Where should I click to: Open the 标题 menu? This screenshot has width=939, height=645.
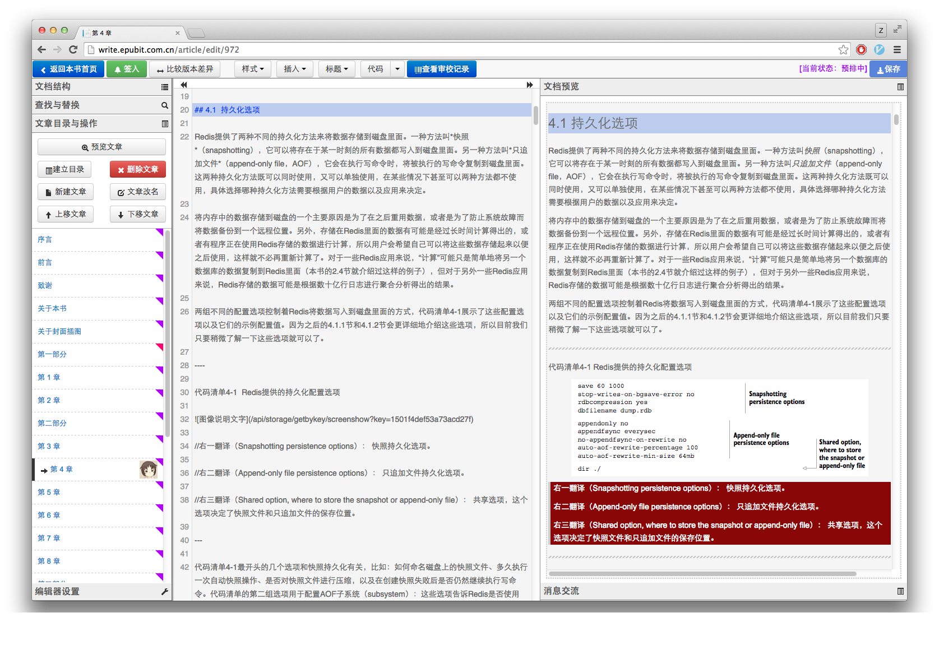tap(336, 68)
